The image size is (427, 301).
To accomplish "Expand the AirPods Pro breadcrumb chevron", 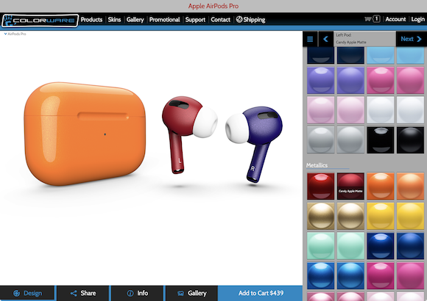I will click(x=5, y=34).
